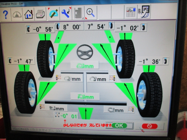Open the Help question mark icon
Image resolution: width=187 pixels, height=140 pixels.
[x=6, y=14]
